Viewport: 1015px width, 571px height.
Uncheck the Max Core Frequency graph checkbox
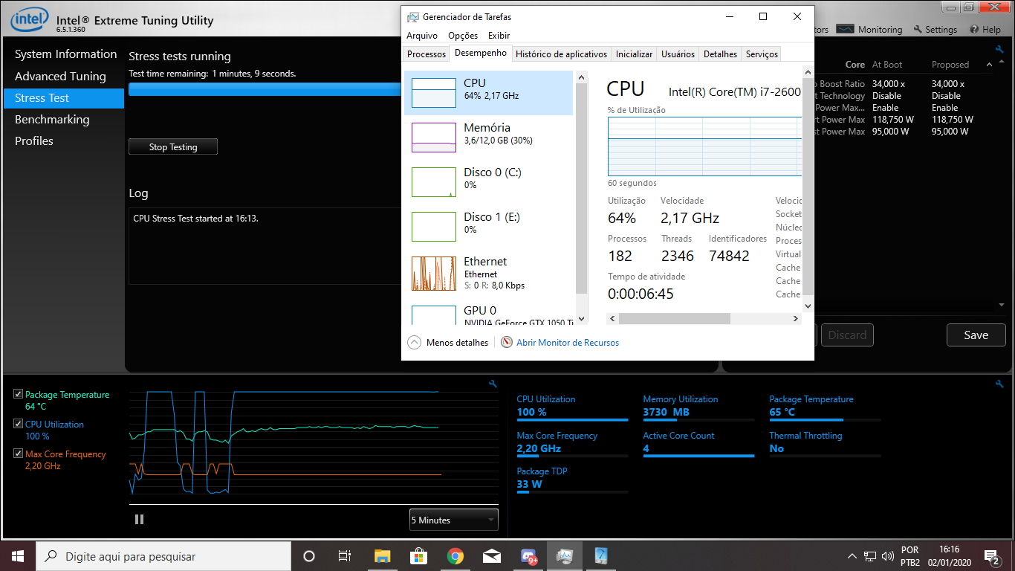click(19, 454)
